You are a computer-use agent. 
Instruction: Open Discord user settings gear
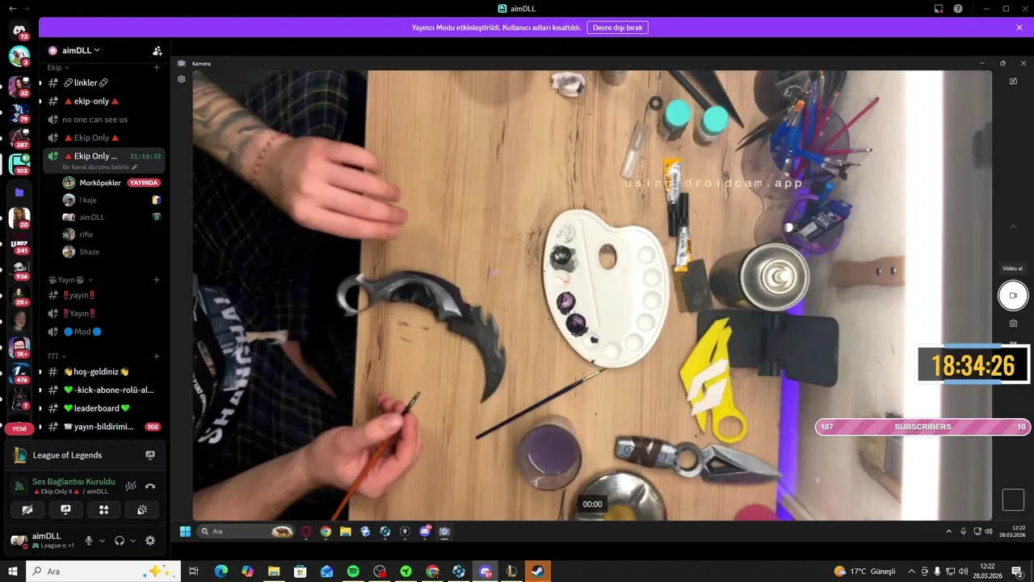[x=150, y=541]
